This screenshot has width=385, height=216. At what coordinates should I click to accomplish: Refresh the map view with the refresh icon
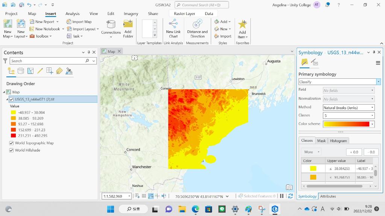coord(290,196)
